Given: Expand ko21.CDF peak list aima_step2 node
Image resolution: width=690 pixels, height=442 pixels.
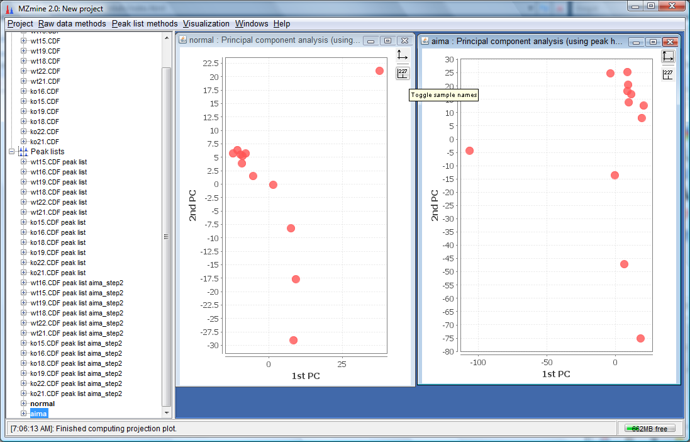Looking at the screenshot, I should pyautogui.click(x=23, y=393).
